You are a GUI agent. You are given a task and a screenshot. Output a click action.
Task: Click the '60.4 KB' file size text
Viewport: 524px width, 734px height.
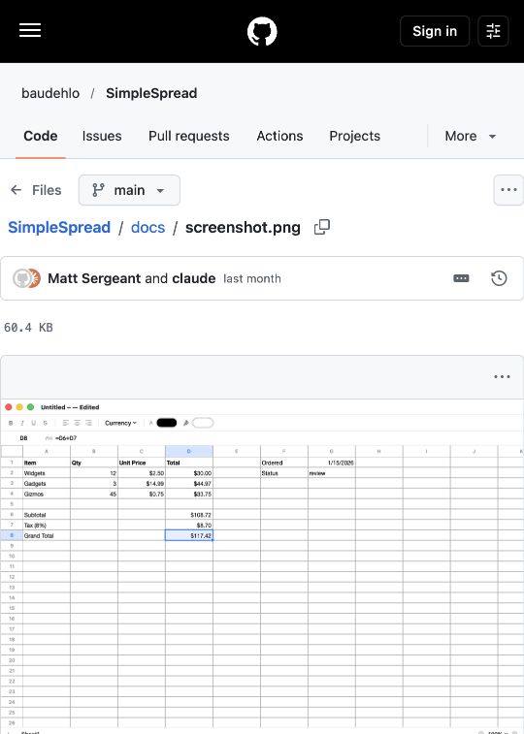[28, 327]
